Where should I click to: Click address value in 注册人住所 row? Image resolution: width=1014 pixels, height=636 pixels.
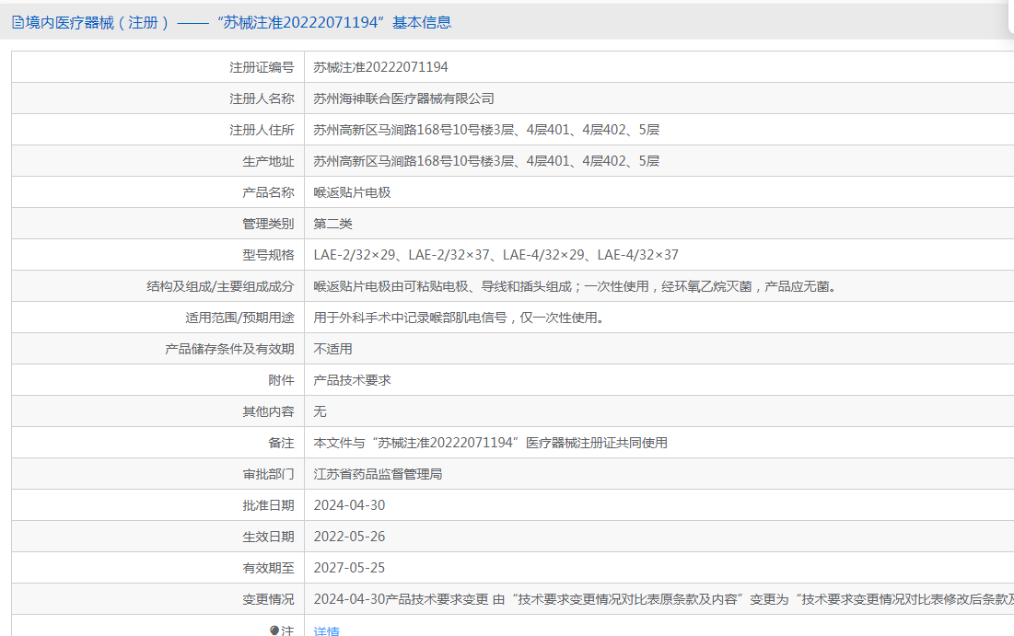tap(486, 130)
